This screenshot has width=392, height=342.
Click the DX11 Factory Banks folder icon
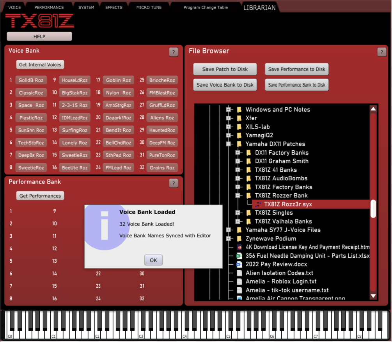tap(248, 153)
